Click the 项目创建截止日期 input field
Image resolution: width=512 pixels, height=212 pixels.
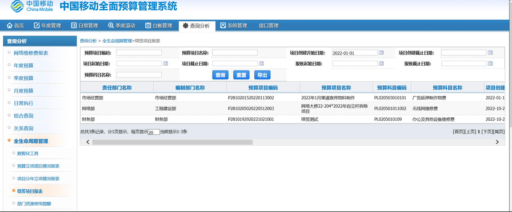click(x=464, y=53)
